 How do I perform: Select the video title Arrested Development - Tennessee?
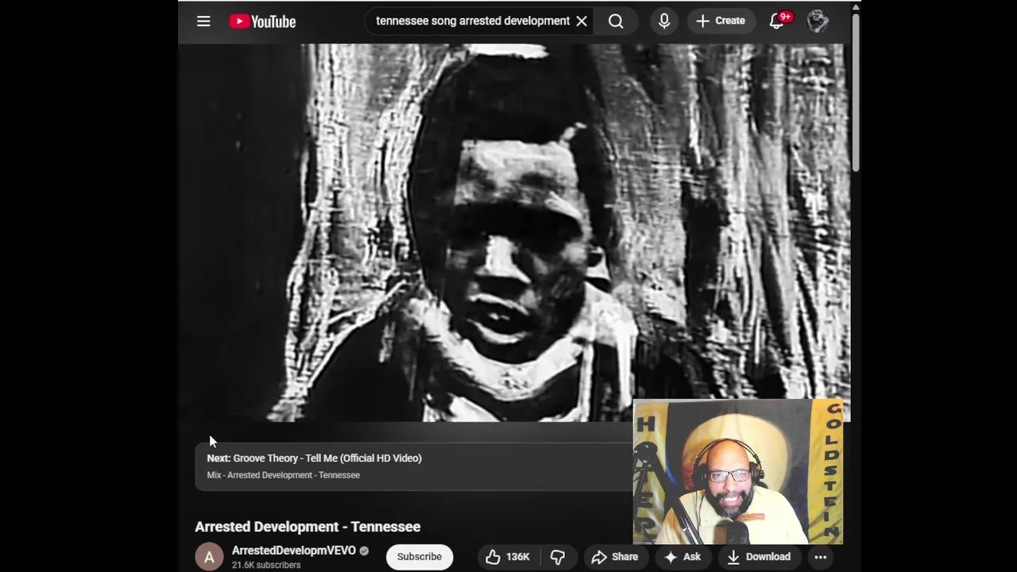coord(307,526)
